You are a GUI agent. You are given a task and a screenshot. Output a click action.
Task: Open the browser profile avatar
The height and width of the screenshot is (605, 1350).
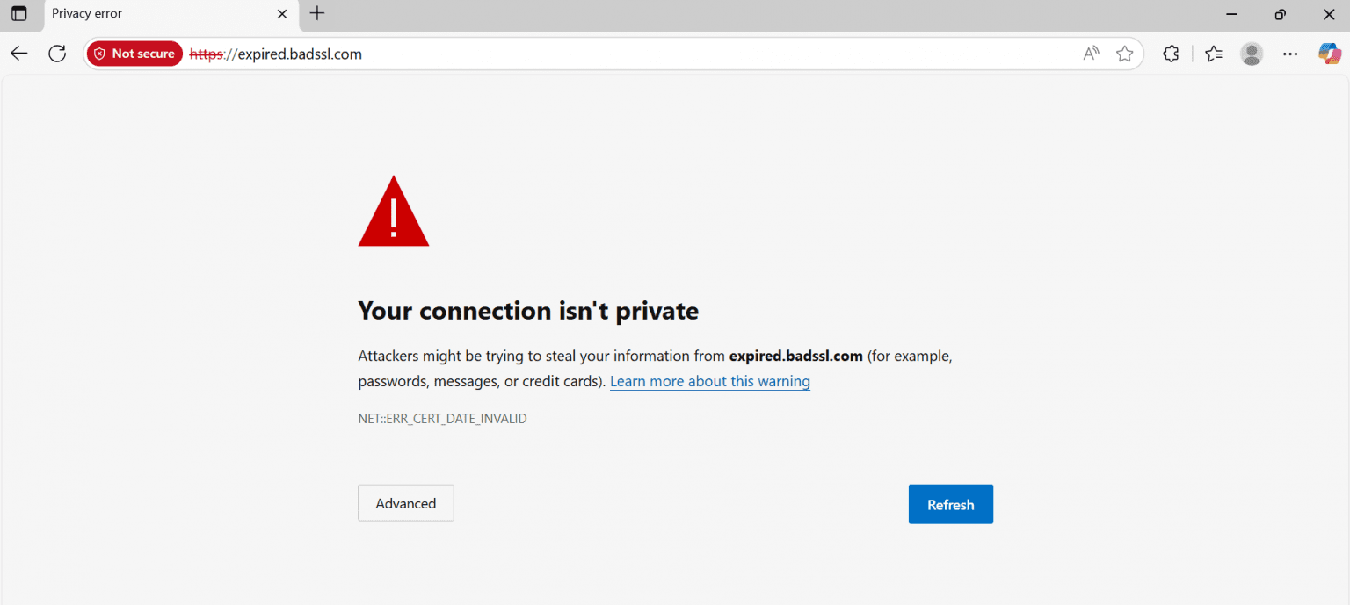1252,54
